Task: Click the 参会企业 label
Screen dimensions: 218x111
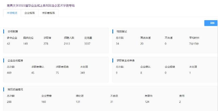Action: tap(12, 38)
